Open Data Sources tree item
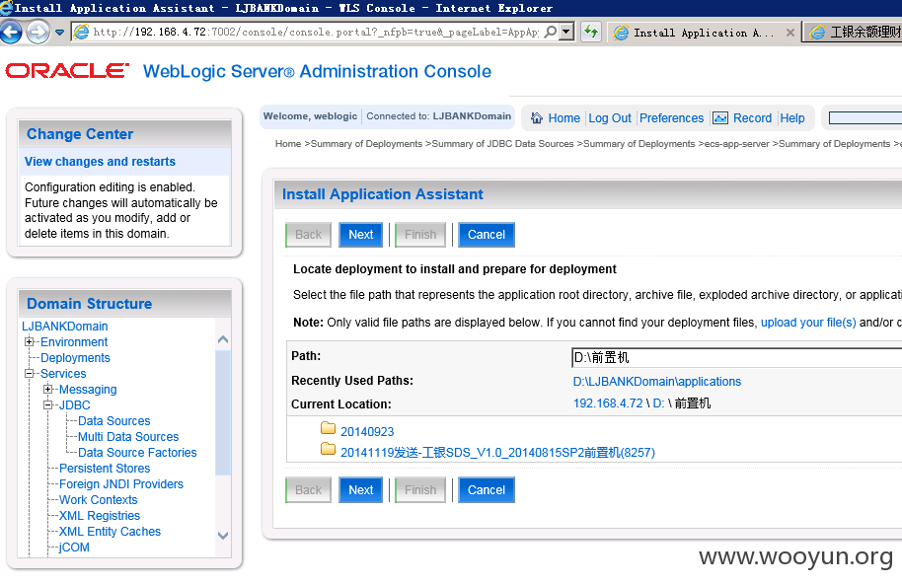Viewport: 902px width, 585px height. [113, 421]
